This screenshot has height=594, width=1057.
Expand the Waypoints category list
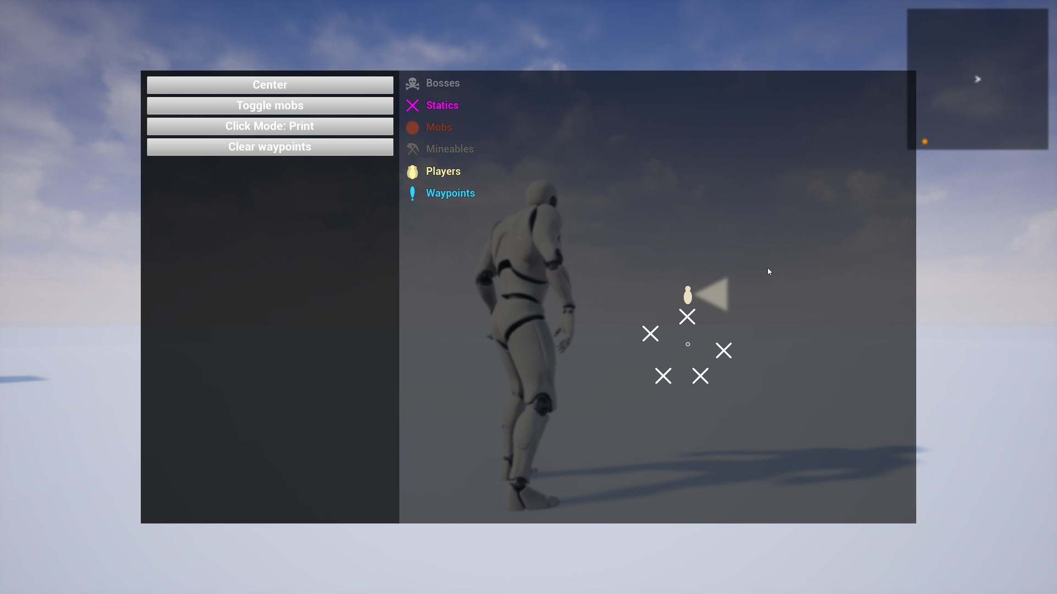pos(450,192)
